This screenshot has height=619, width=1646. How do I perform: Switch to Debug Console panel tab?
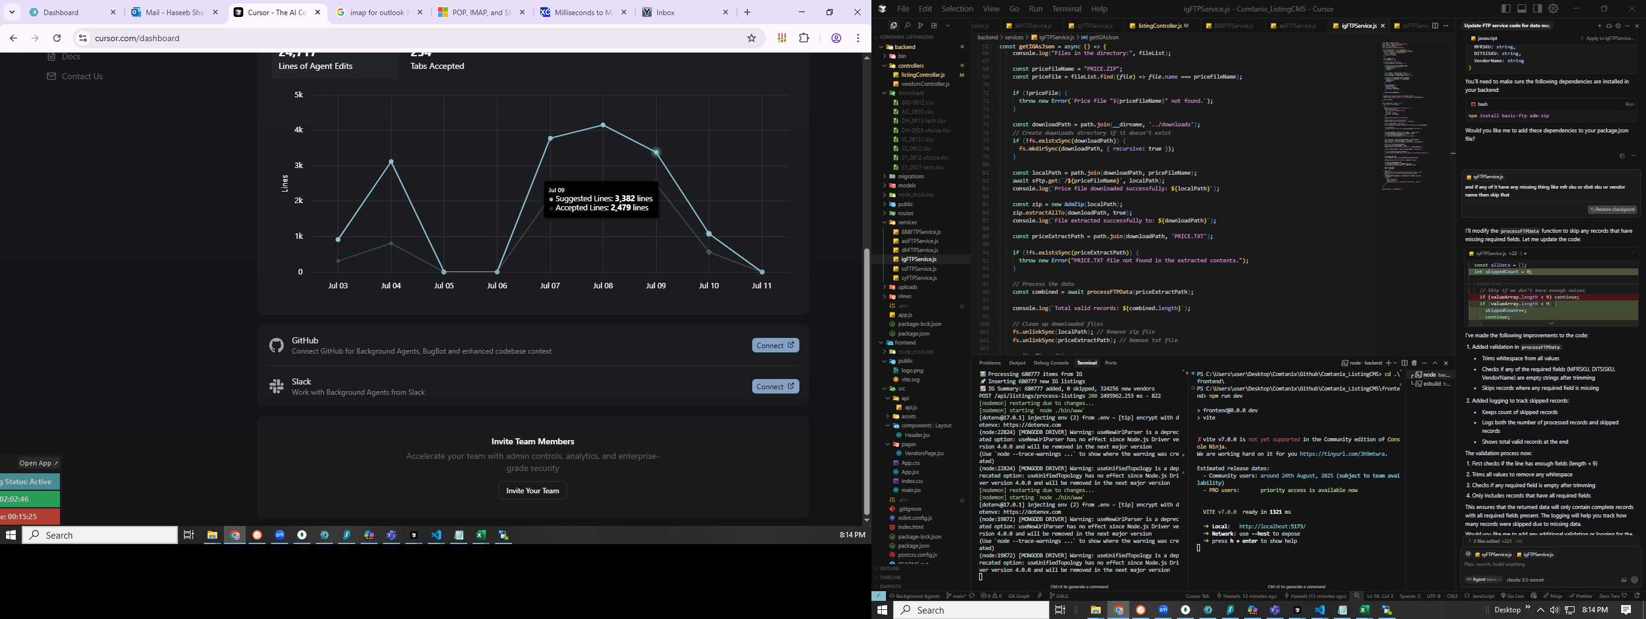click(x=1051, y=363)
